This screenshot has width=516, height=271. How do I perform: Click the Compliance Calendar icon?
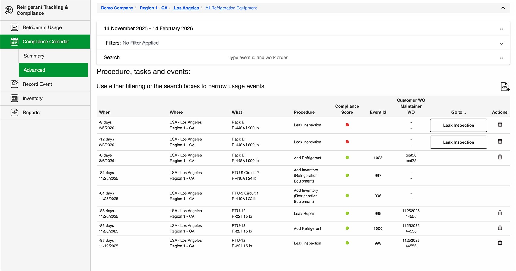[x=14, y=42]
